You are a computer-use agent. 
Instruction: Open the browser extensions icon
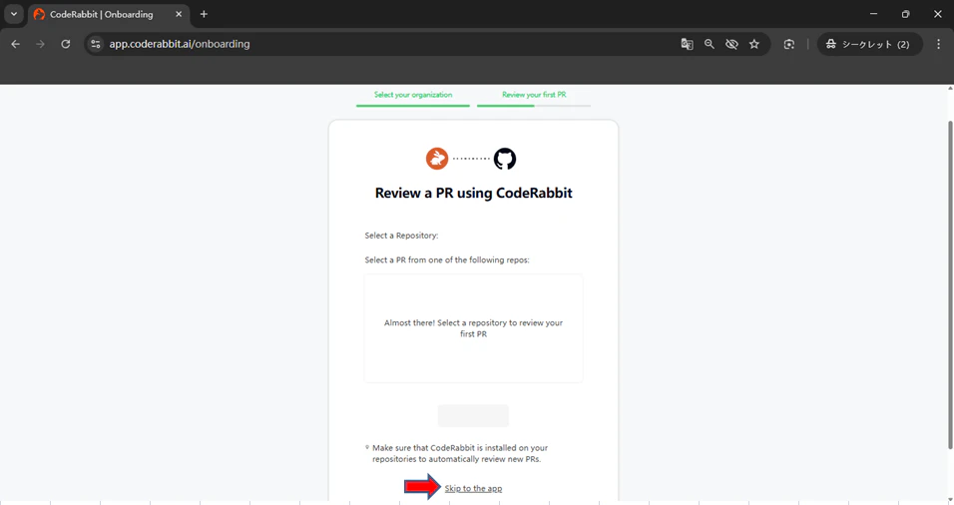[789, 44]
